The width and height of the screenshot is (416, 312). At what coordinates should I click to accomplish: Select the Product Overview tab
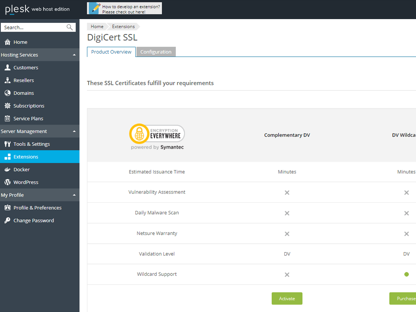pyautogui.click(x=111, y=52)
